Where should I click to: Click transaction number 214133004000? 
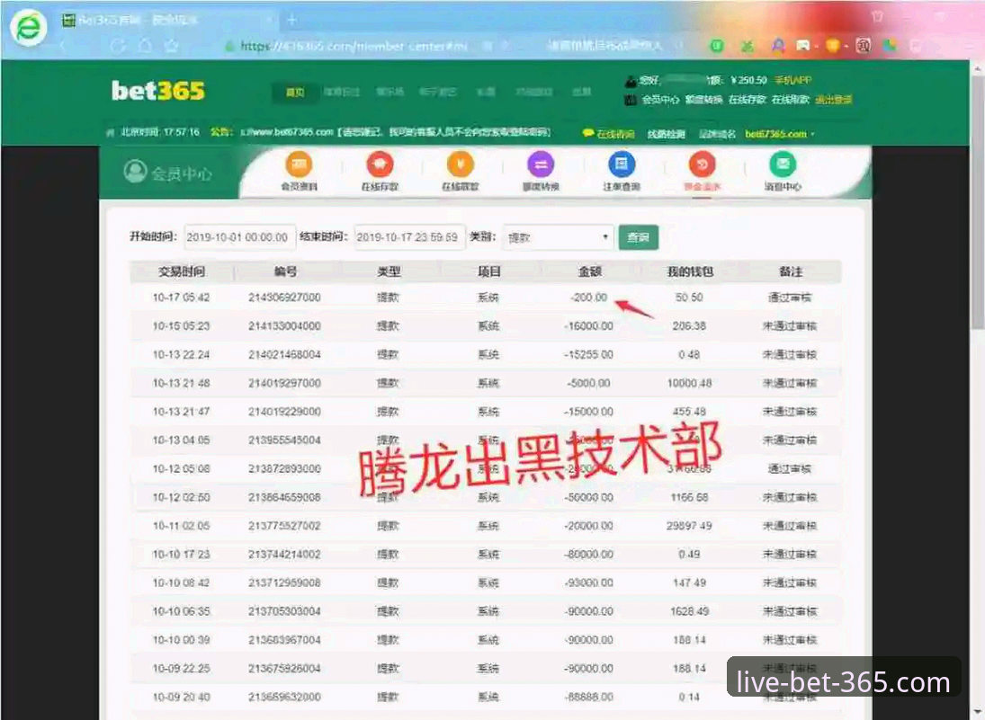click(x=284, y=326)
